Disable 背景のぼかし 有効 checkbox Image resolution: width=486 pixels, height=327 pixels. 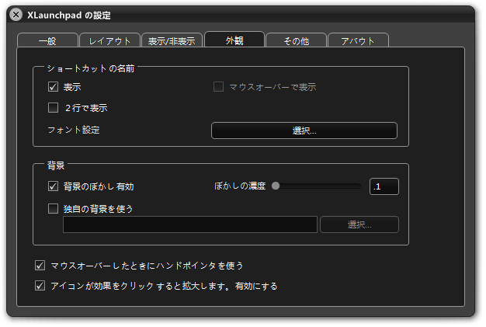pos(53,186)
